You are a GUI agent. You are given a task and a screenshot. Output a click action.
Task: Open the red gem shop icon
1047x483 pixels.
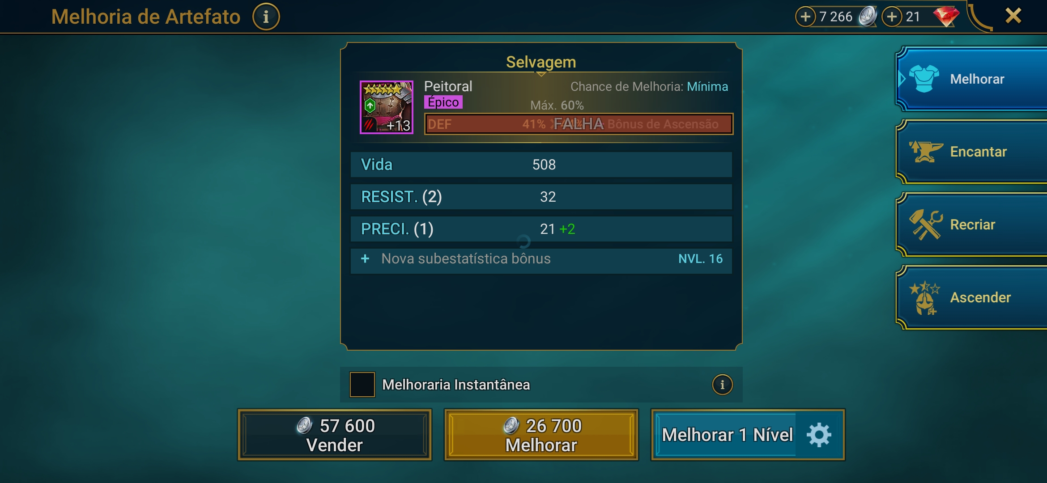946,17
